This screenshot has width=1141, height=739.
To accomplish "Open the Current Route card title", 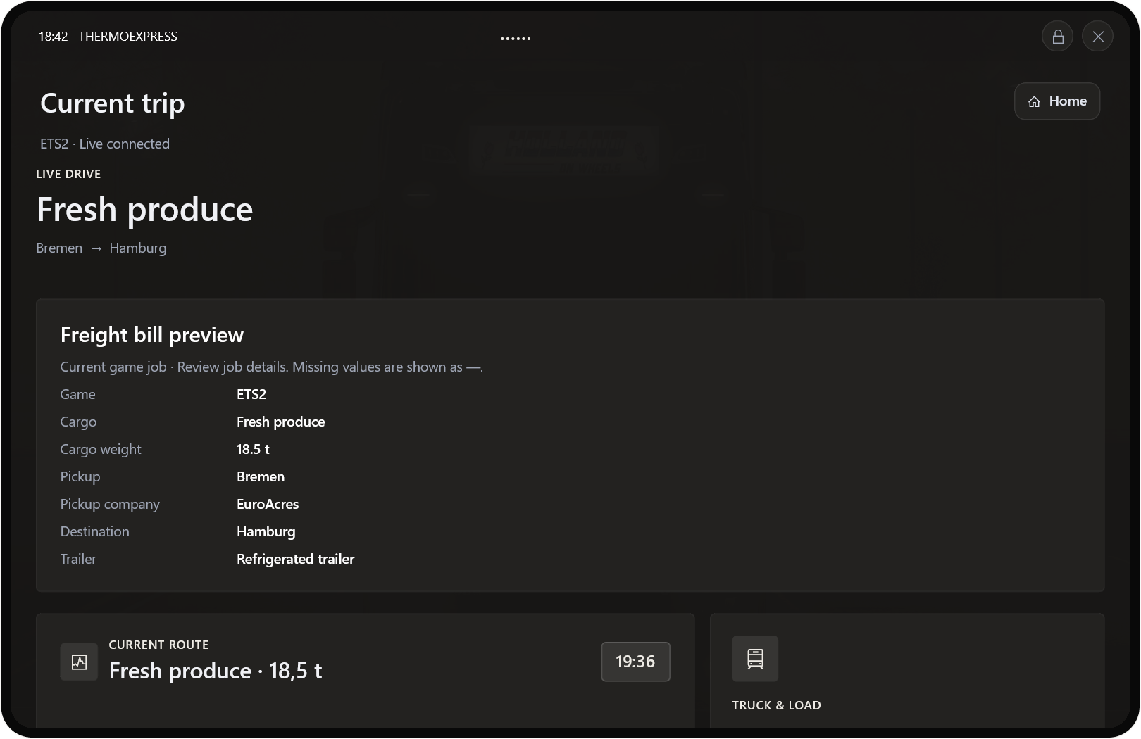I will tap(216, 671).
